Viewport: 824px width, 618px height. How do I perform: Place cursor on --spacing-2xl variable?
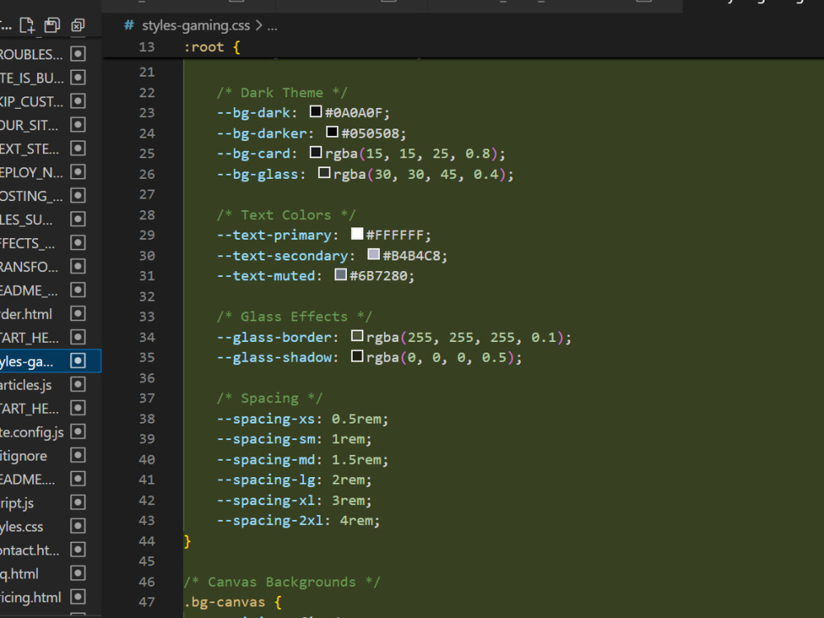pyautogui.click(x=269, y=520)
